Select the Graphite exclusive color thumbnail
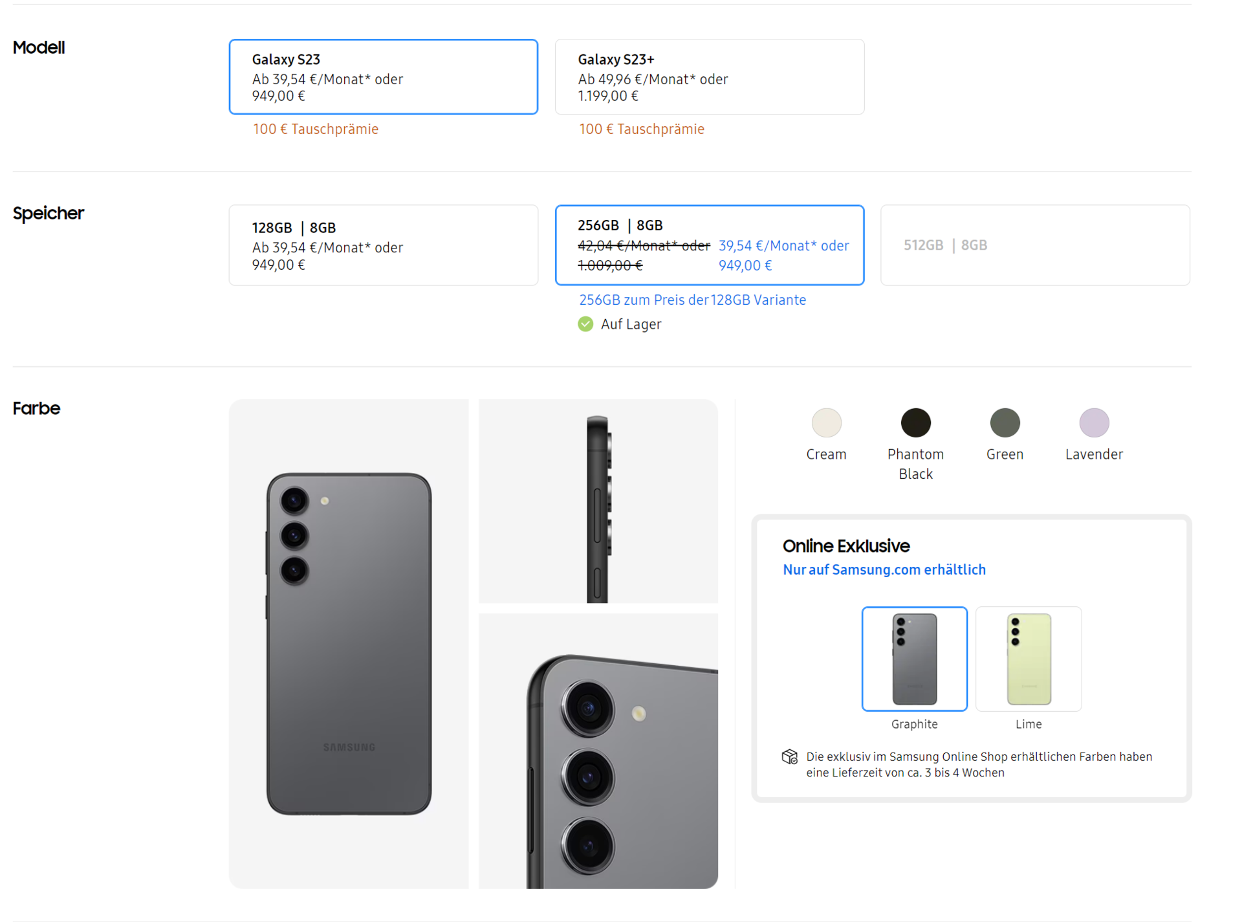 pos(914,659)
